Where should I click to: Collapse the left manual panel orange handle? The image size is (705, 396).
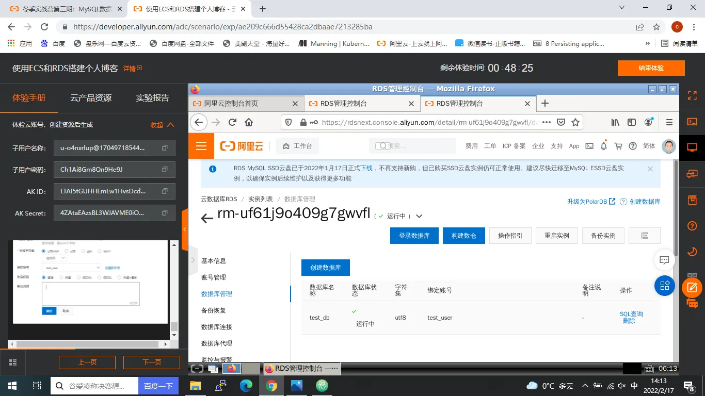point(184,230)
